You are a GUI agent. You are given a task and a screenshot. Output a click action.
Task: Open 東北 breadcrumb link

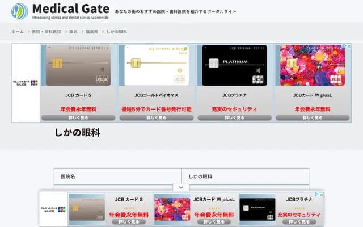[x=73, y=32]
